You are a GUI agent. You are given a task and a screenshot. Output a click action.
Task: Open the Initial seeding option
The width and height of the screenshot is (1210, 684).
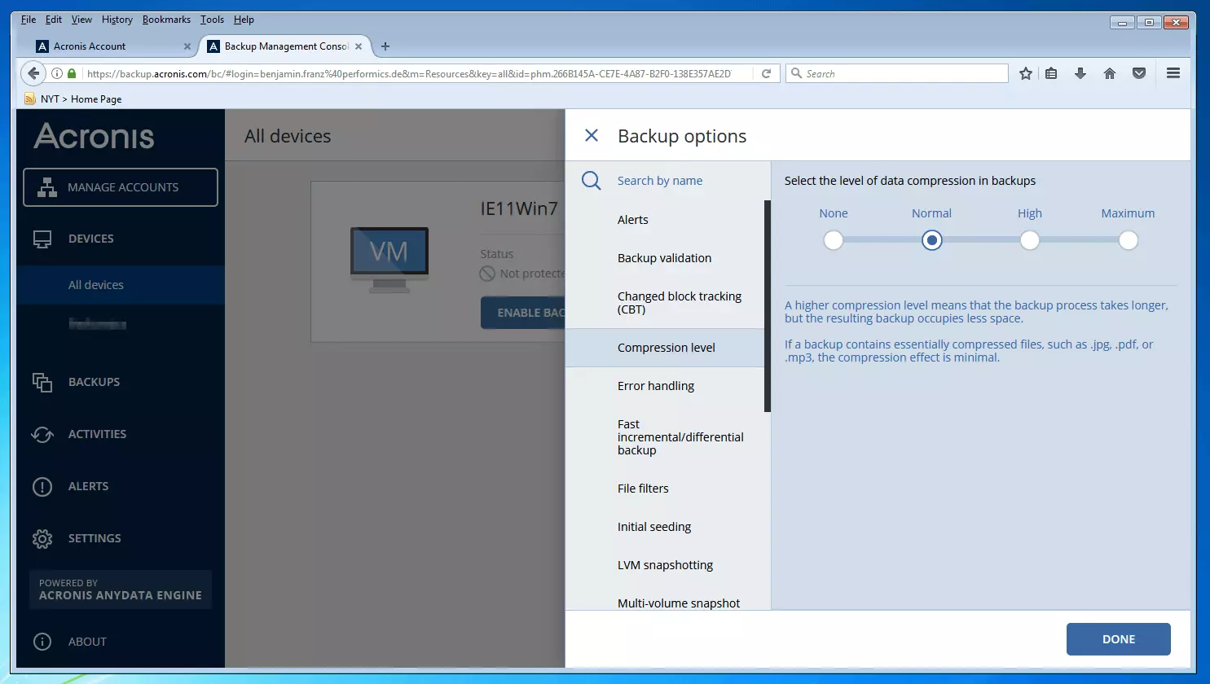coord(665,527)
